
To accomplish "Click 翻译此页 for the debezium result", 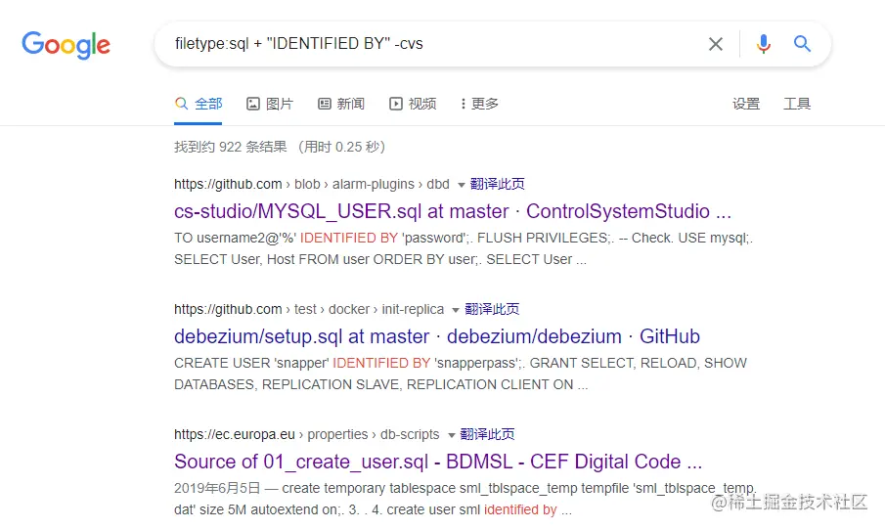I will (492, 309).
